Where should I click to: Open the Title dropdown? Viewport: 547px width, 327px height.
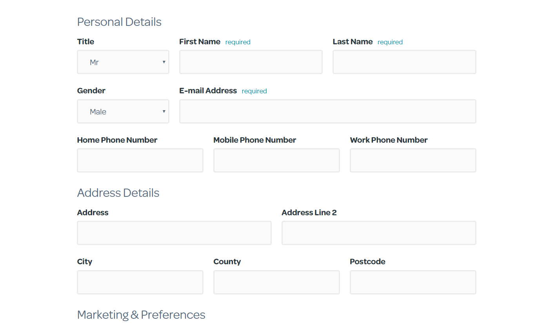pyautogui.click(x=123, y=62)
